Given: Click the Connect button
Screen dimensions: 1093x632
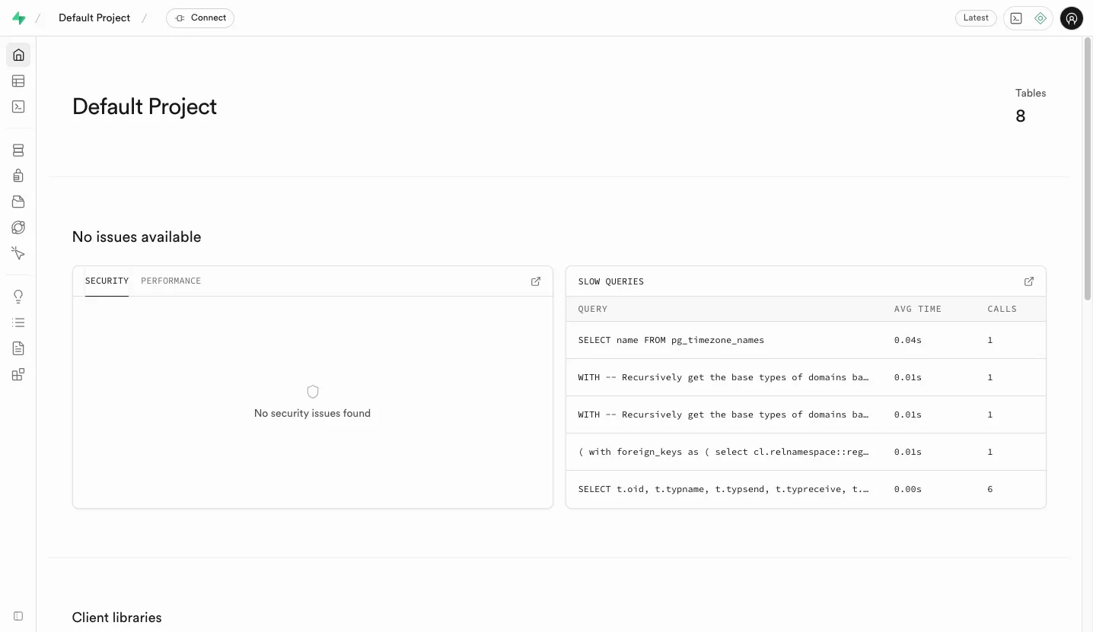Looking at the screenshot, I should (200, 18).
